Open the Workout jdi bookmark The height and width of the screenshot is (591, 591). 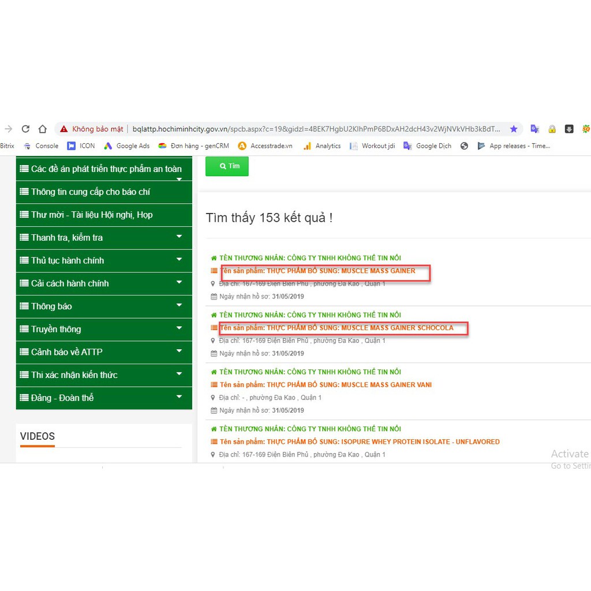click(x=372, y=146)
